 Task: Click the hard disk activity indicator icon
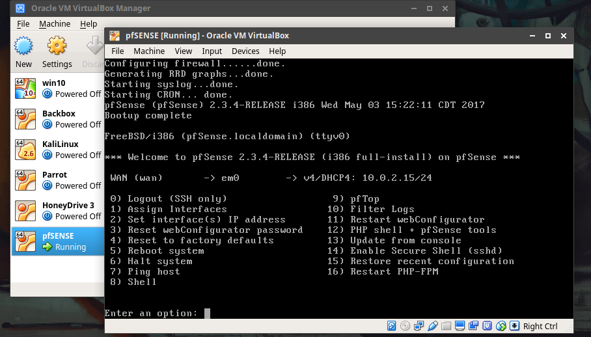tap(392, 326)
